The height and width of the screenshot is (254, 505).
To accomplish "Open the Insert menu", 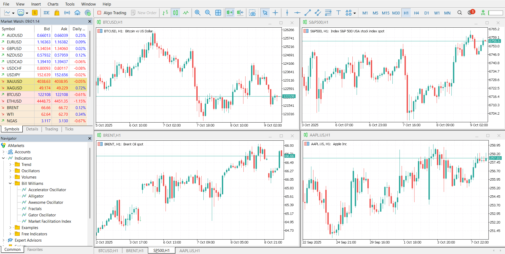I will point(36,4).
